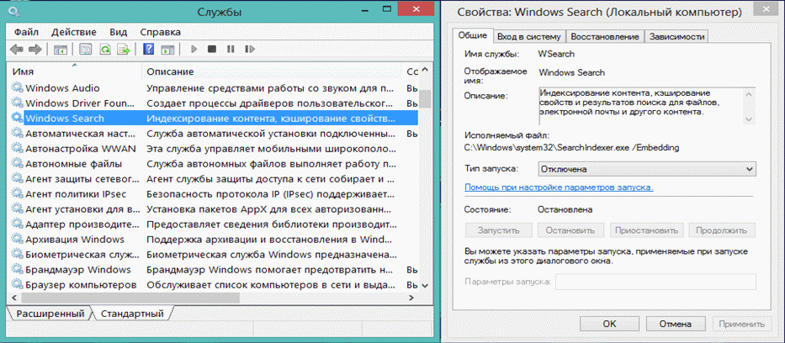Open the Тип запуска dropdown

647,169
